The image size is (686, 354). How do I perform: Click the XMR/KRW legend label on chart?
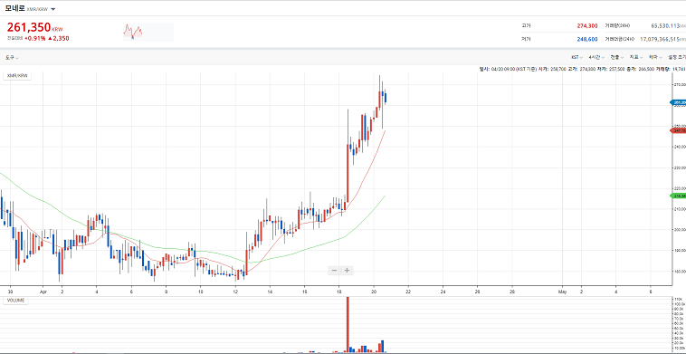tap(17, 76)
